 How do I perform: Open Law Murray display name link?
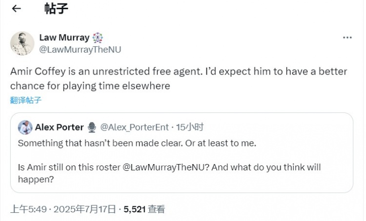[64, 37]
